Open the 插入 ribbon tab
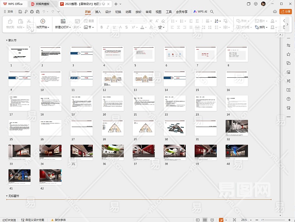This screenshot has width=295, height=222. 98,12
